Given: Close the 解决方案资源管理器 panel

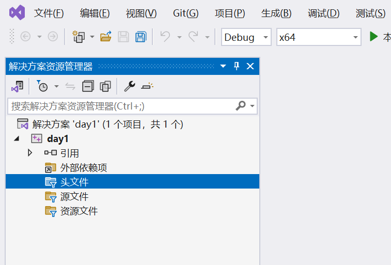Looking at the screenshot, I should click(x=250, y=66).
